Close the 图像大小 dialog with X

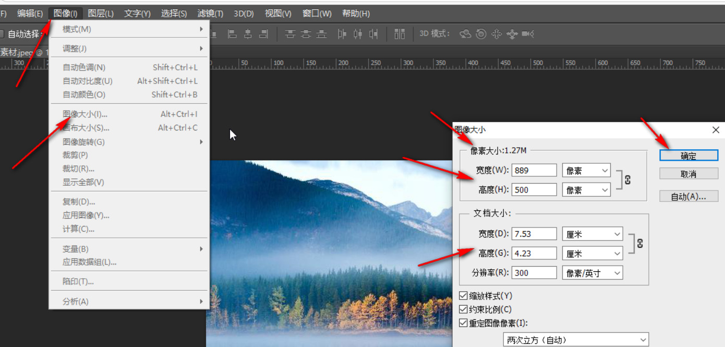tap(716, 130)
